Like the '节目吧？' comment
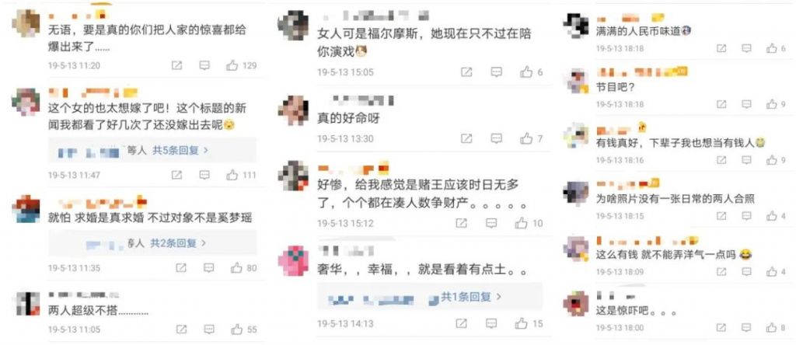The height and width of the screenshot is (345, 796). click(x=772, y=104)
